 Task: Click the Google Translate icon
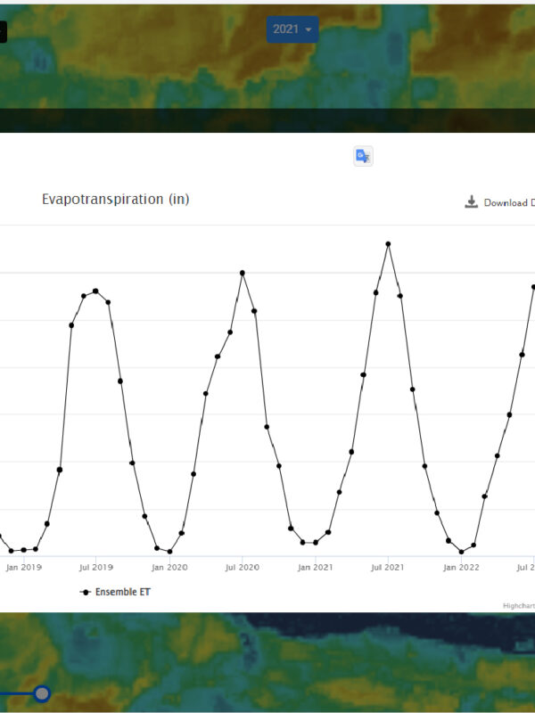(363, 156)
